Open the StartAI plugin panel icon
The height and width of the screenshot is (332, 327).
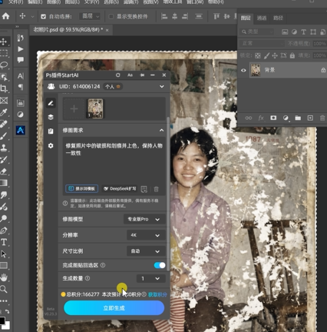pos(21,130)
